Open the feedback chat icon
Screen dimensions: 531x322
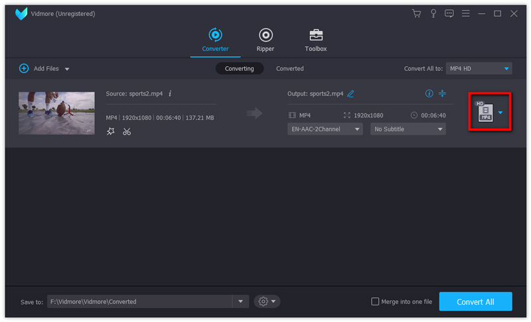click(x=449, y=13)
